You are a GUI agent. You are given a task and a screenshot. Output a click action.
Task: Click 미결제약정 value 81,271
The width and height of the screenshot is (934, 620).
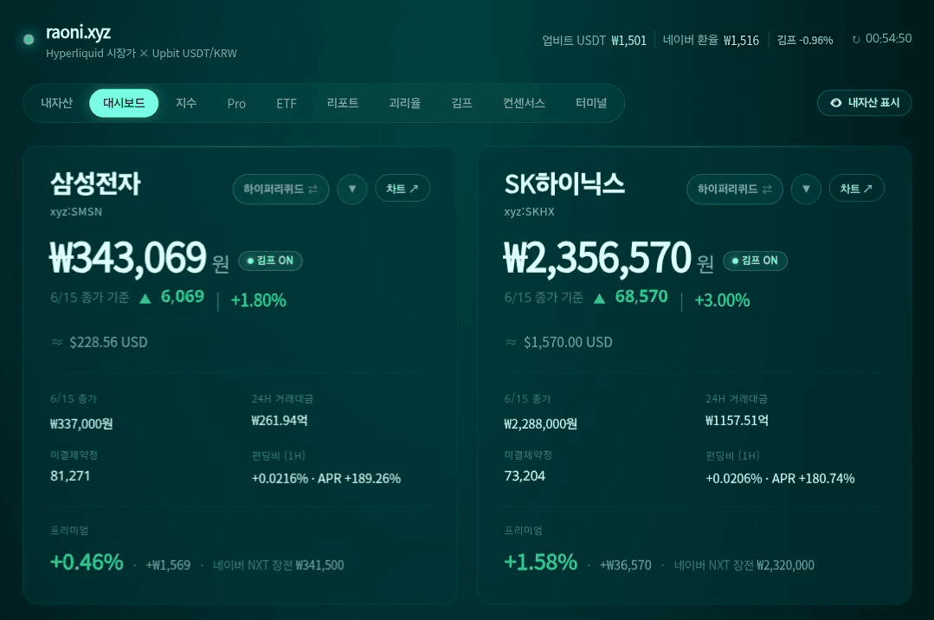click(x=70, y=475)
